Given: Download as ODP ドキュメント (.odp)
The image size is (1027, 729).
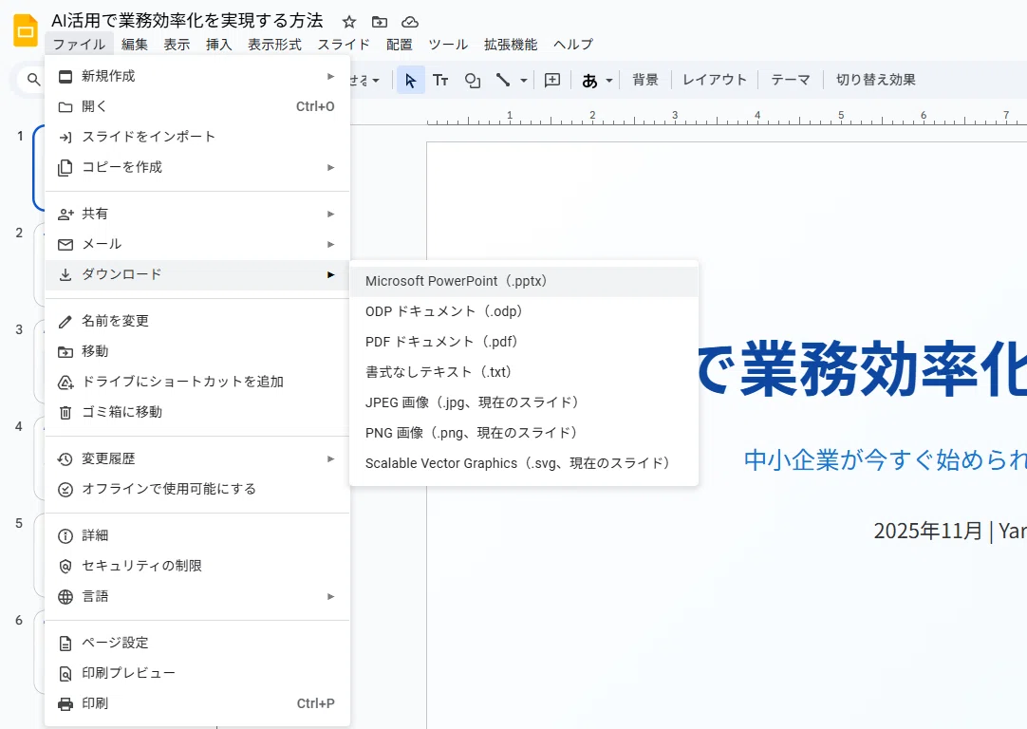Looking at the screenshot, I should [524, 311].
